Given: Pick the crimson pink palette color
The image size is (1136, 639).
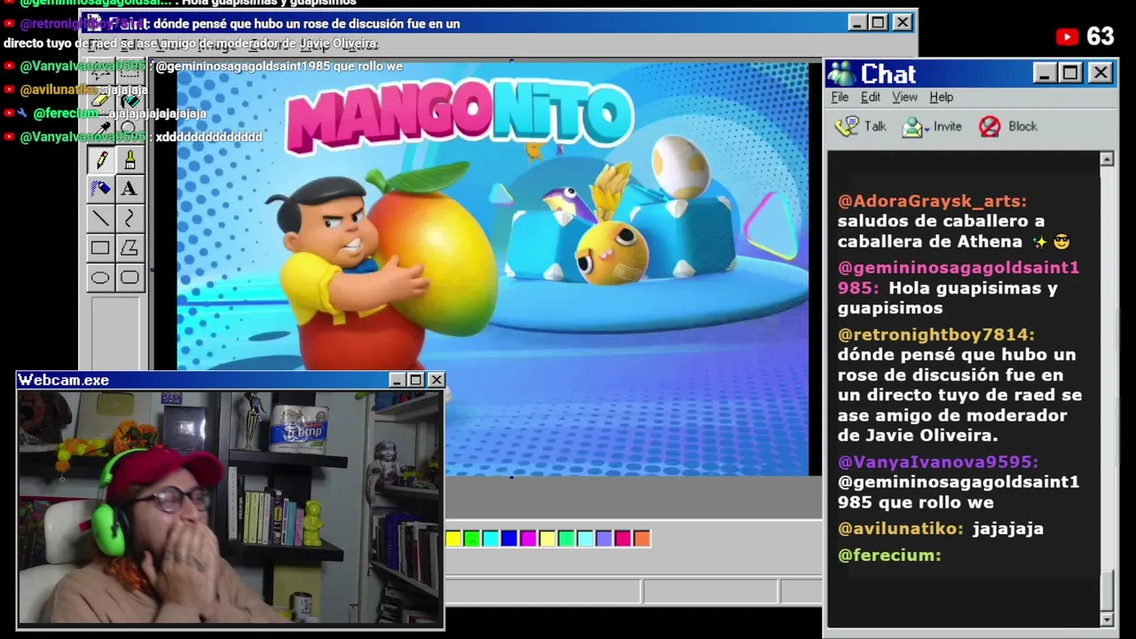Looking at the screenshot, I should (622, 538).
